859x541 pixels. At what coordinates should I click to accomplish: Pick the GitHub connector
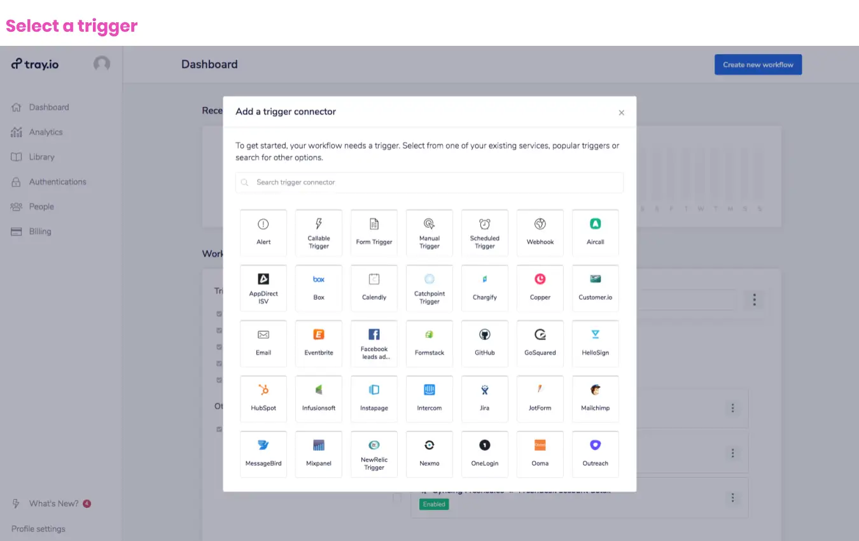pyautogui.click(x=485, y=344)
